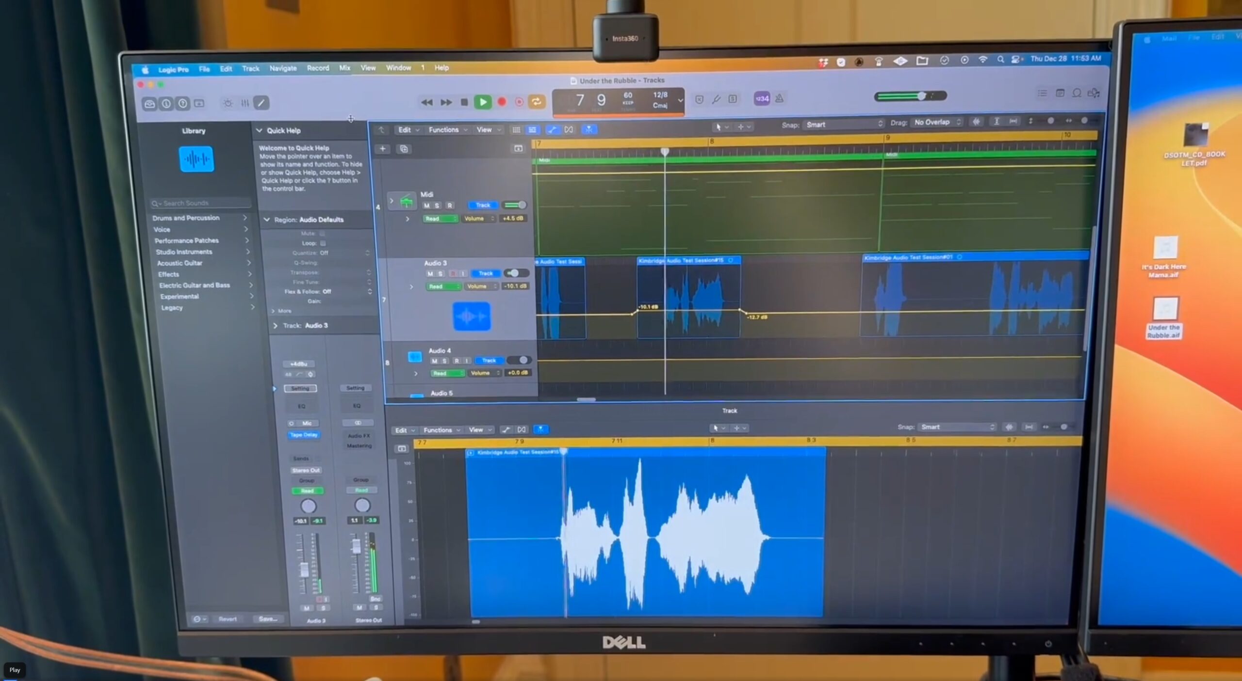Collapse the Region Audio Defaults section
The width and height of the screenshot is (1242, 681).
click(266, 220)
